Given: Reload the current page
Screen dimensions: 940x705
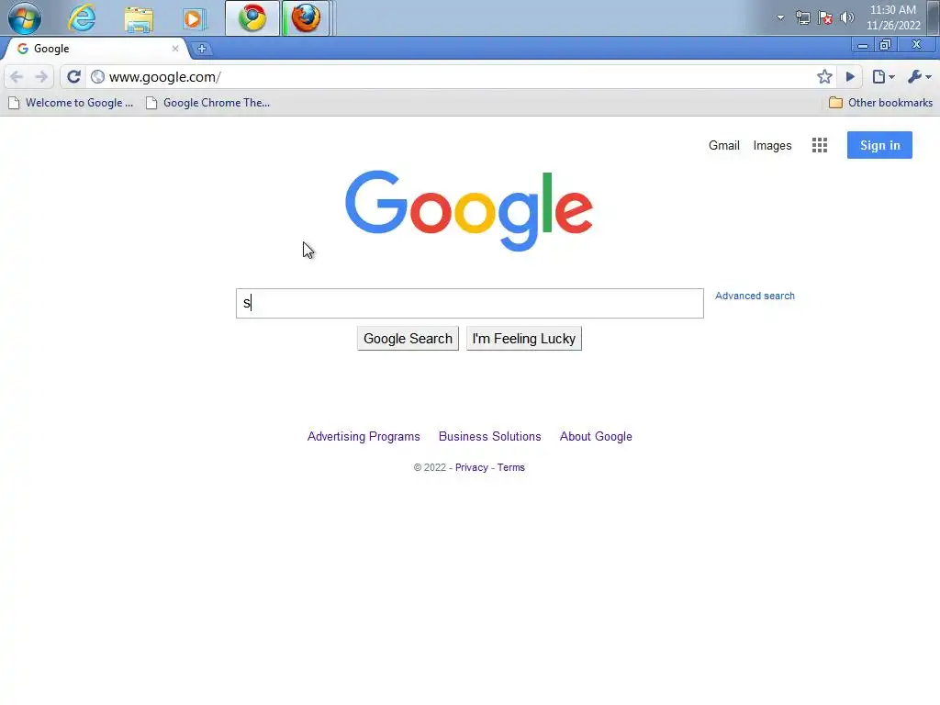Looking at the screenshot, I should pos(73,77).
